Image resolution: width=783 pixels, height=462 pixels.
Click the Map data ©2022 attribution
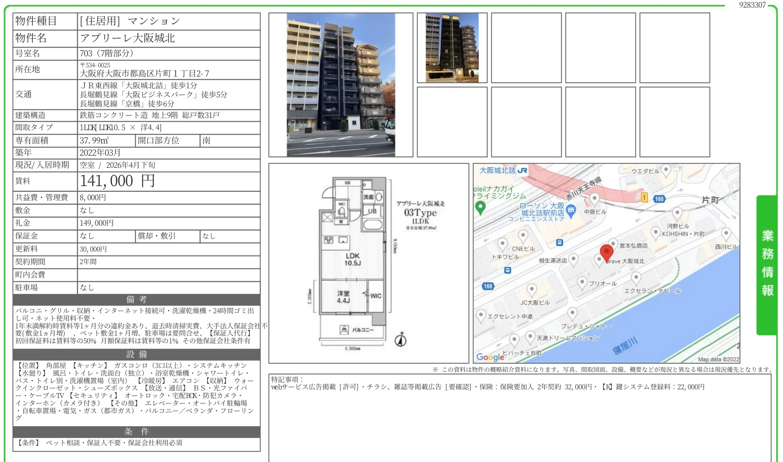pyautogui.click(x=718, y=359)
